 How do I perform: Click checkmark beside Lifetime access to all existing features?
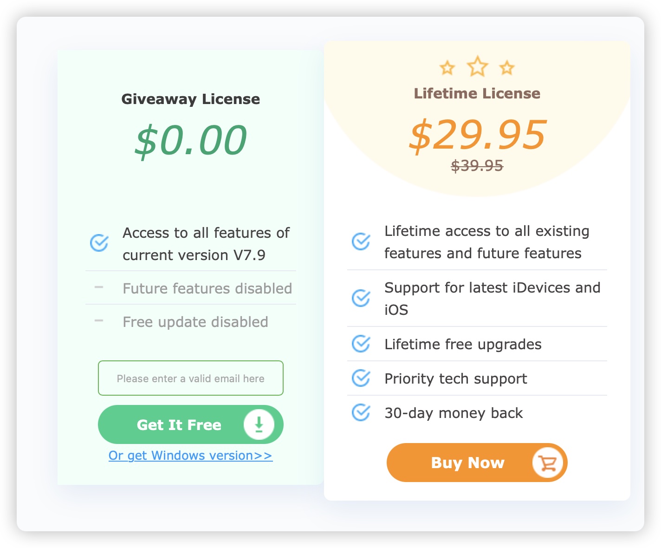(361, 241)
